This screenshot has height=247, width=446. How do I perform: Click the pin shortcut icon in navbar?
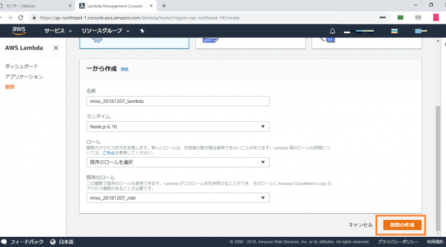(x=142, y=30)
